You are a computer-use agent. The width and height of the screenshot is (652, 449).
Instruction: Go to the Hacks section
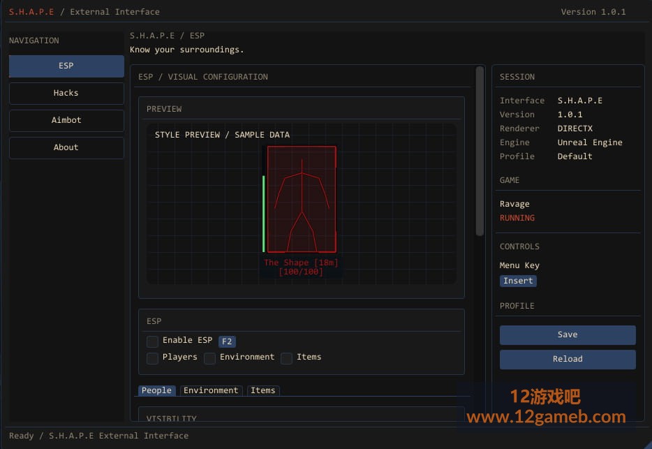tap(66, 93)
